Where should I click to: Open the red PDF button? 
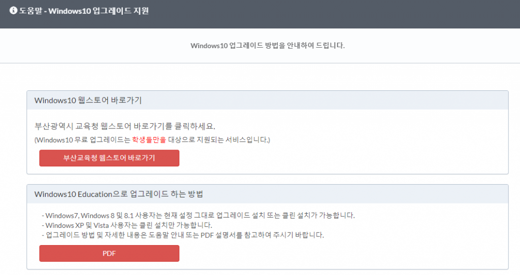tap(109, 254)
